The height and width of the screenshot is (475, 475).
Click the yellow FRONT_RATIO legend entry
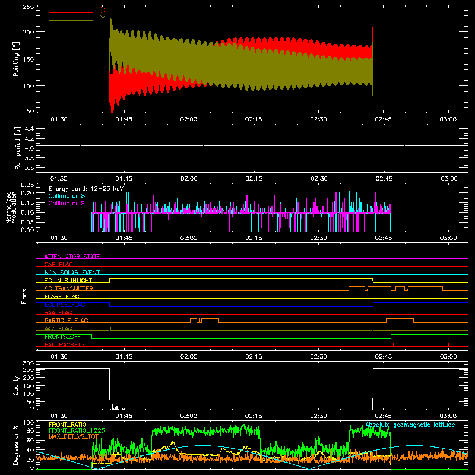68,425
